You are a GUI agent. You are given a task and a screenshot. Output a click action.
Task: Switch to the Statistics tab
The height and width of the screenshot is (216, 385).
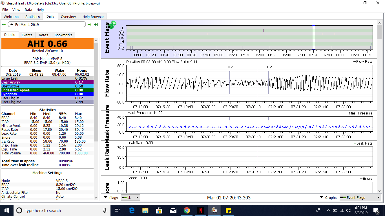(33, 17)
